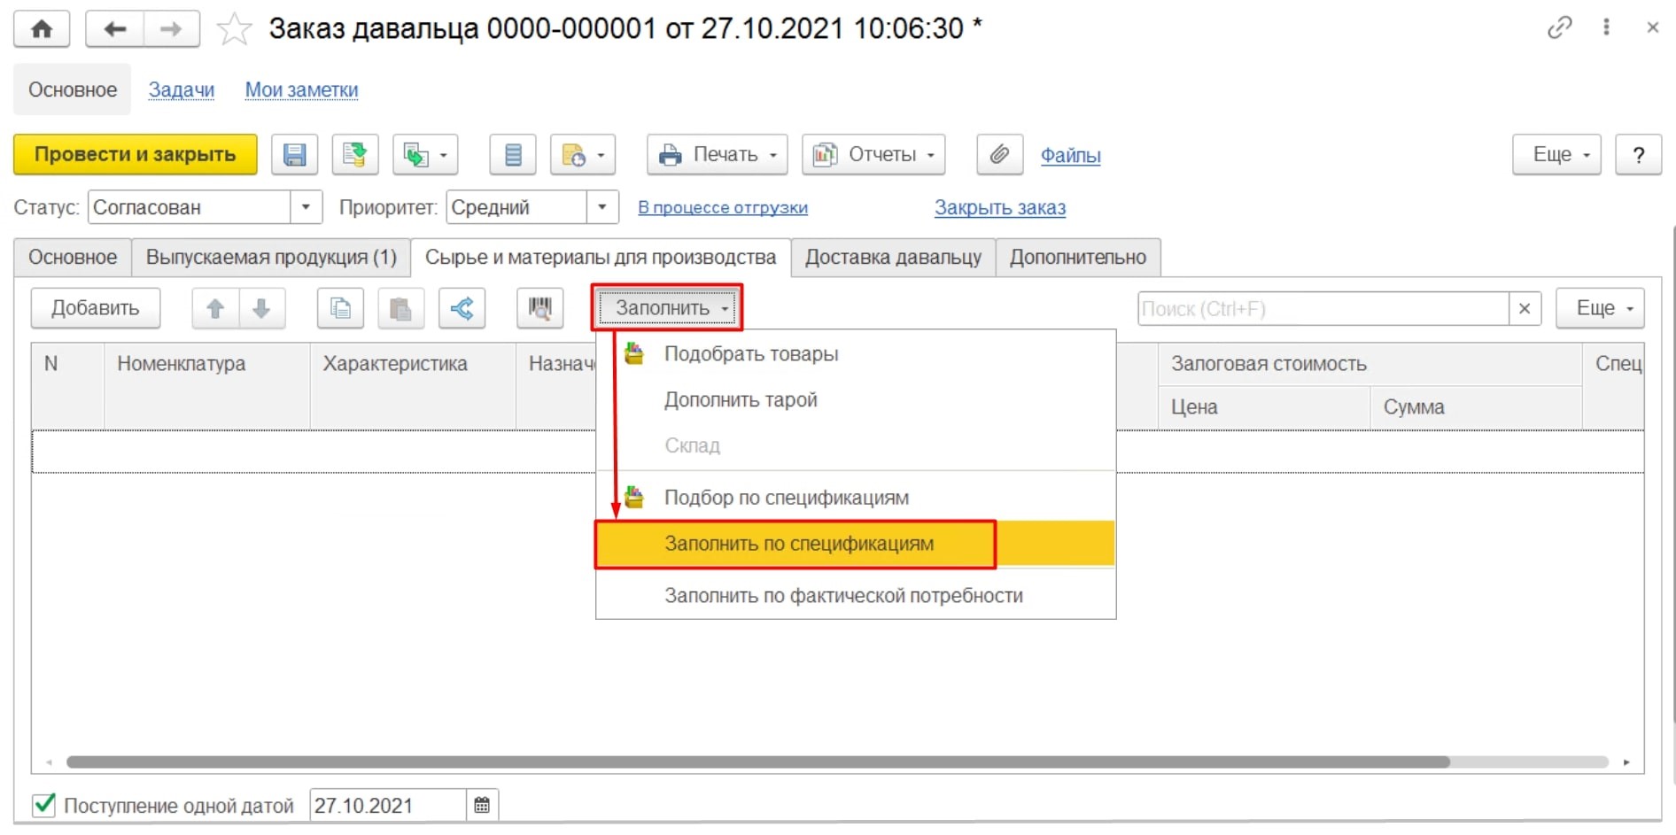This screenshot has height=835, width=1676.
Task: Add document to favorites star
Action: (234, 29)
